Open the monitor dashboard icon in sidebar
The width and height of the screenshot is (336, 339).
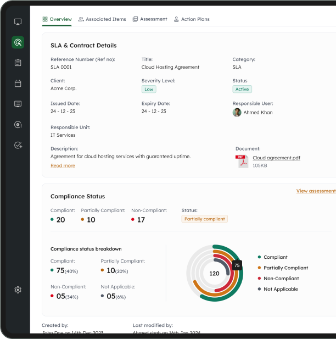18,22
